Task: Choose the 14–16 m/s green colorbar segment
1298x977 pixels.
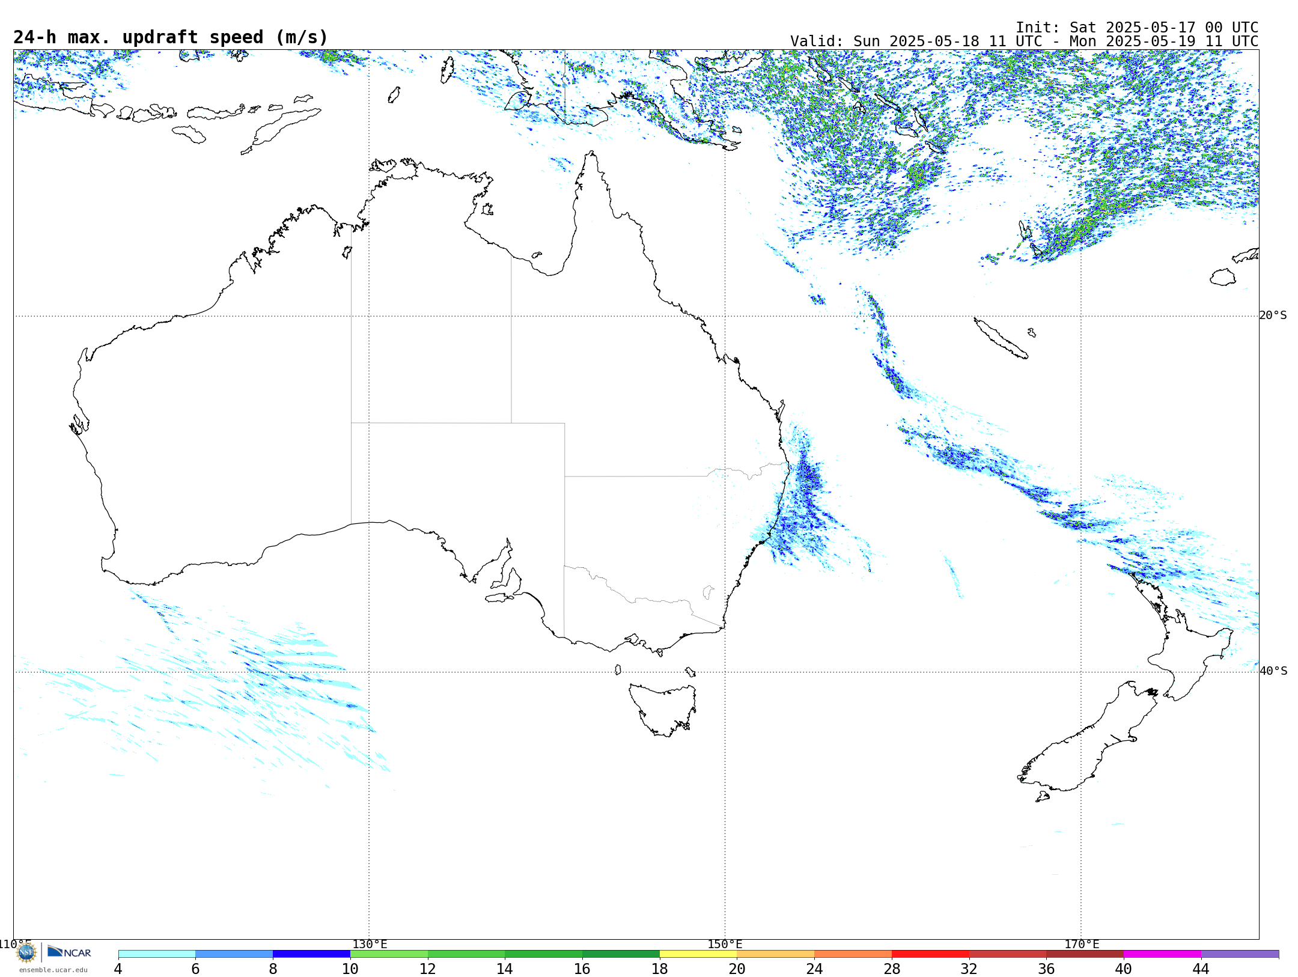Action: [x=544, y=954]
